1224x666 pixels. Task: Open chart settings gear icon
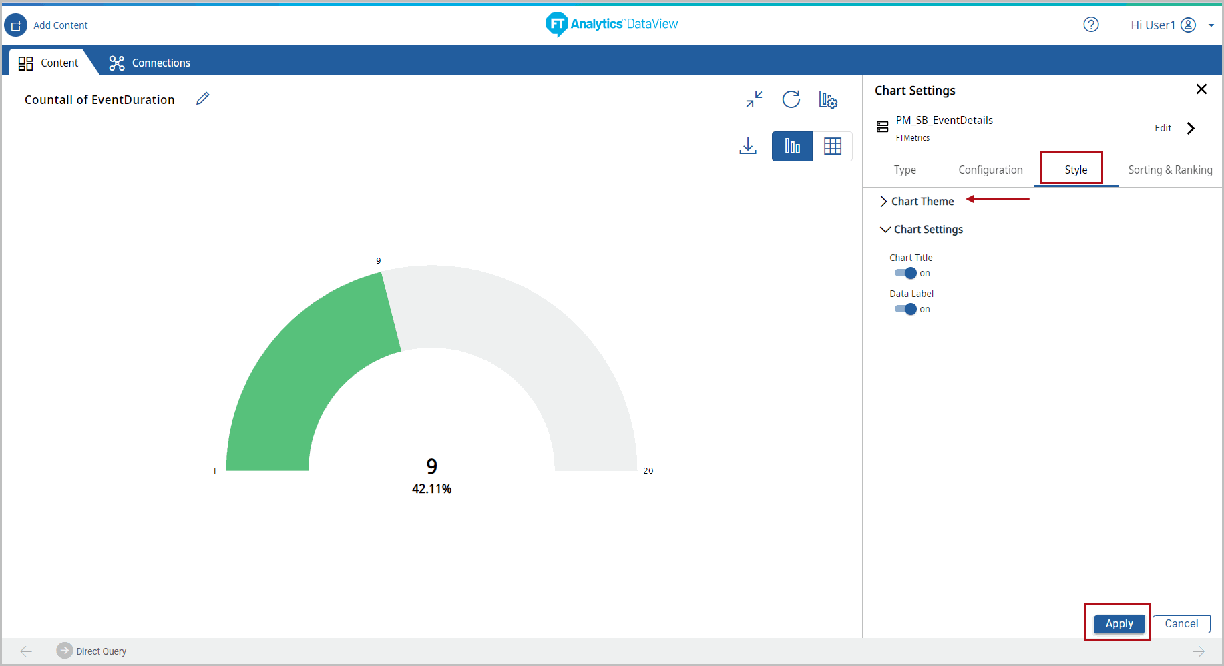pyautogui.click(x=828, y=100)
